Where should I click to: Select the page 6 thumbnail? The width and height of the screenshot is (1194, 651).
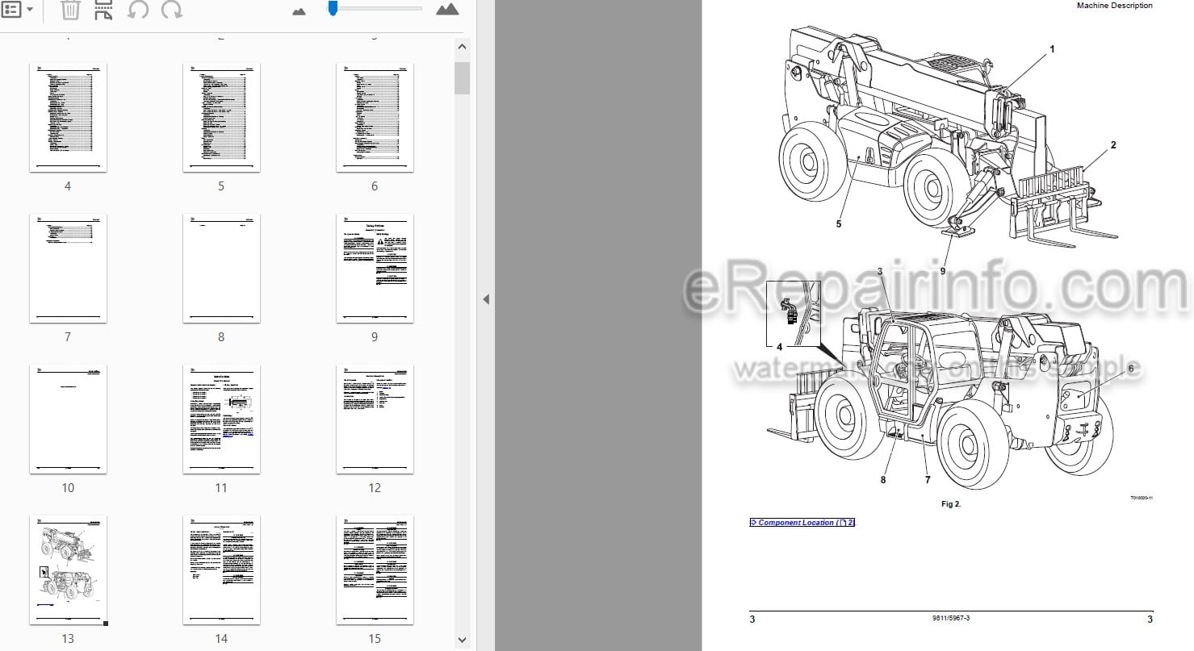pyautogui.click(x=375, y=117)
